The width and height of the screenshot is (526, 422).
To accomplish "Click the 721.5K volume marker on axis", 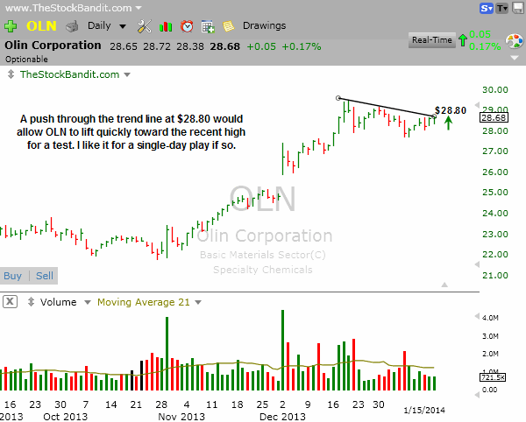I will coord(493,377).
